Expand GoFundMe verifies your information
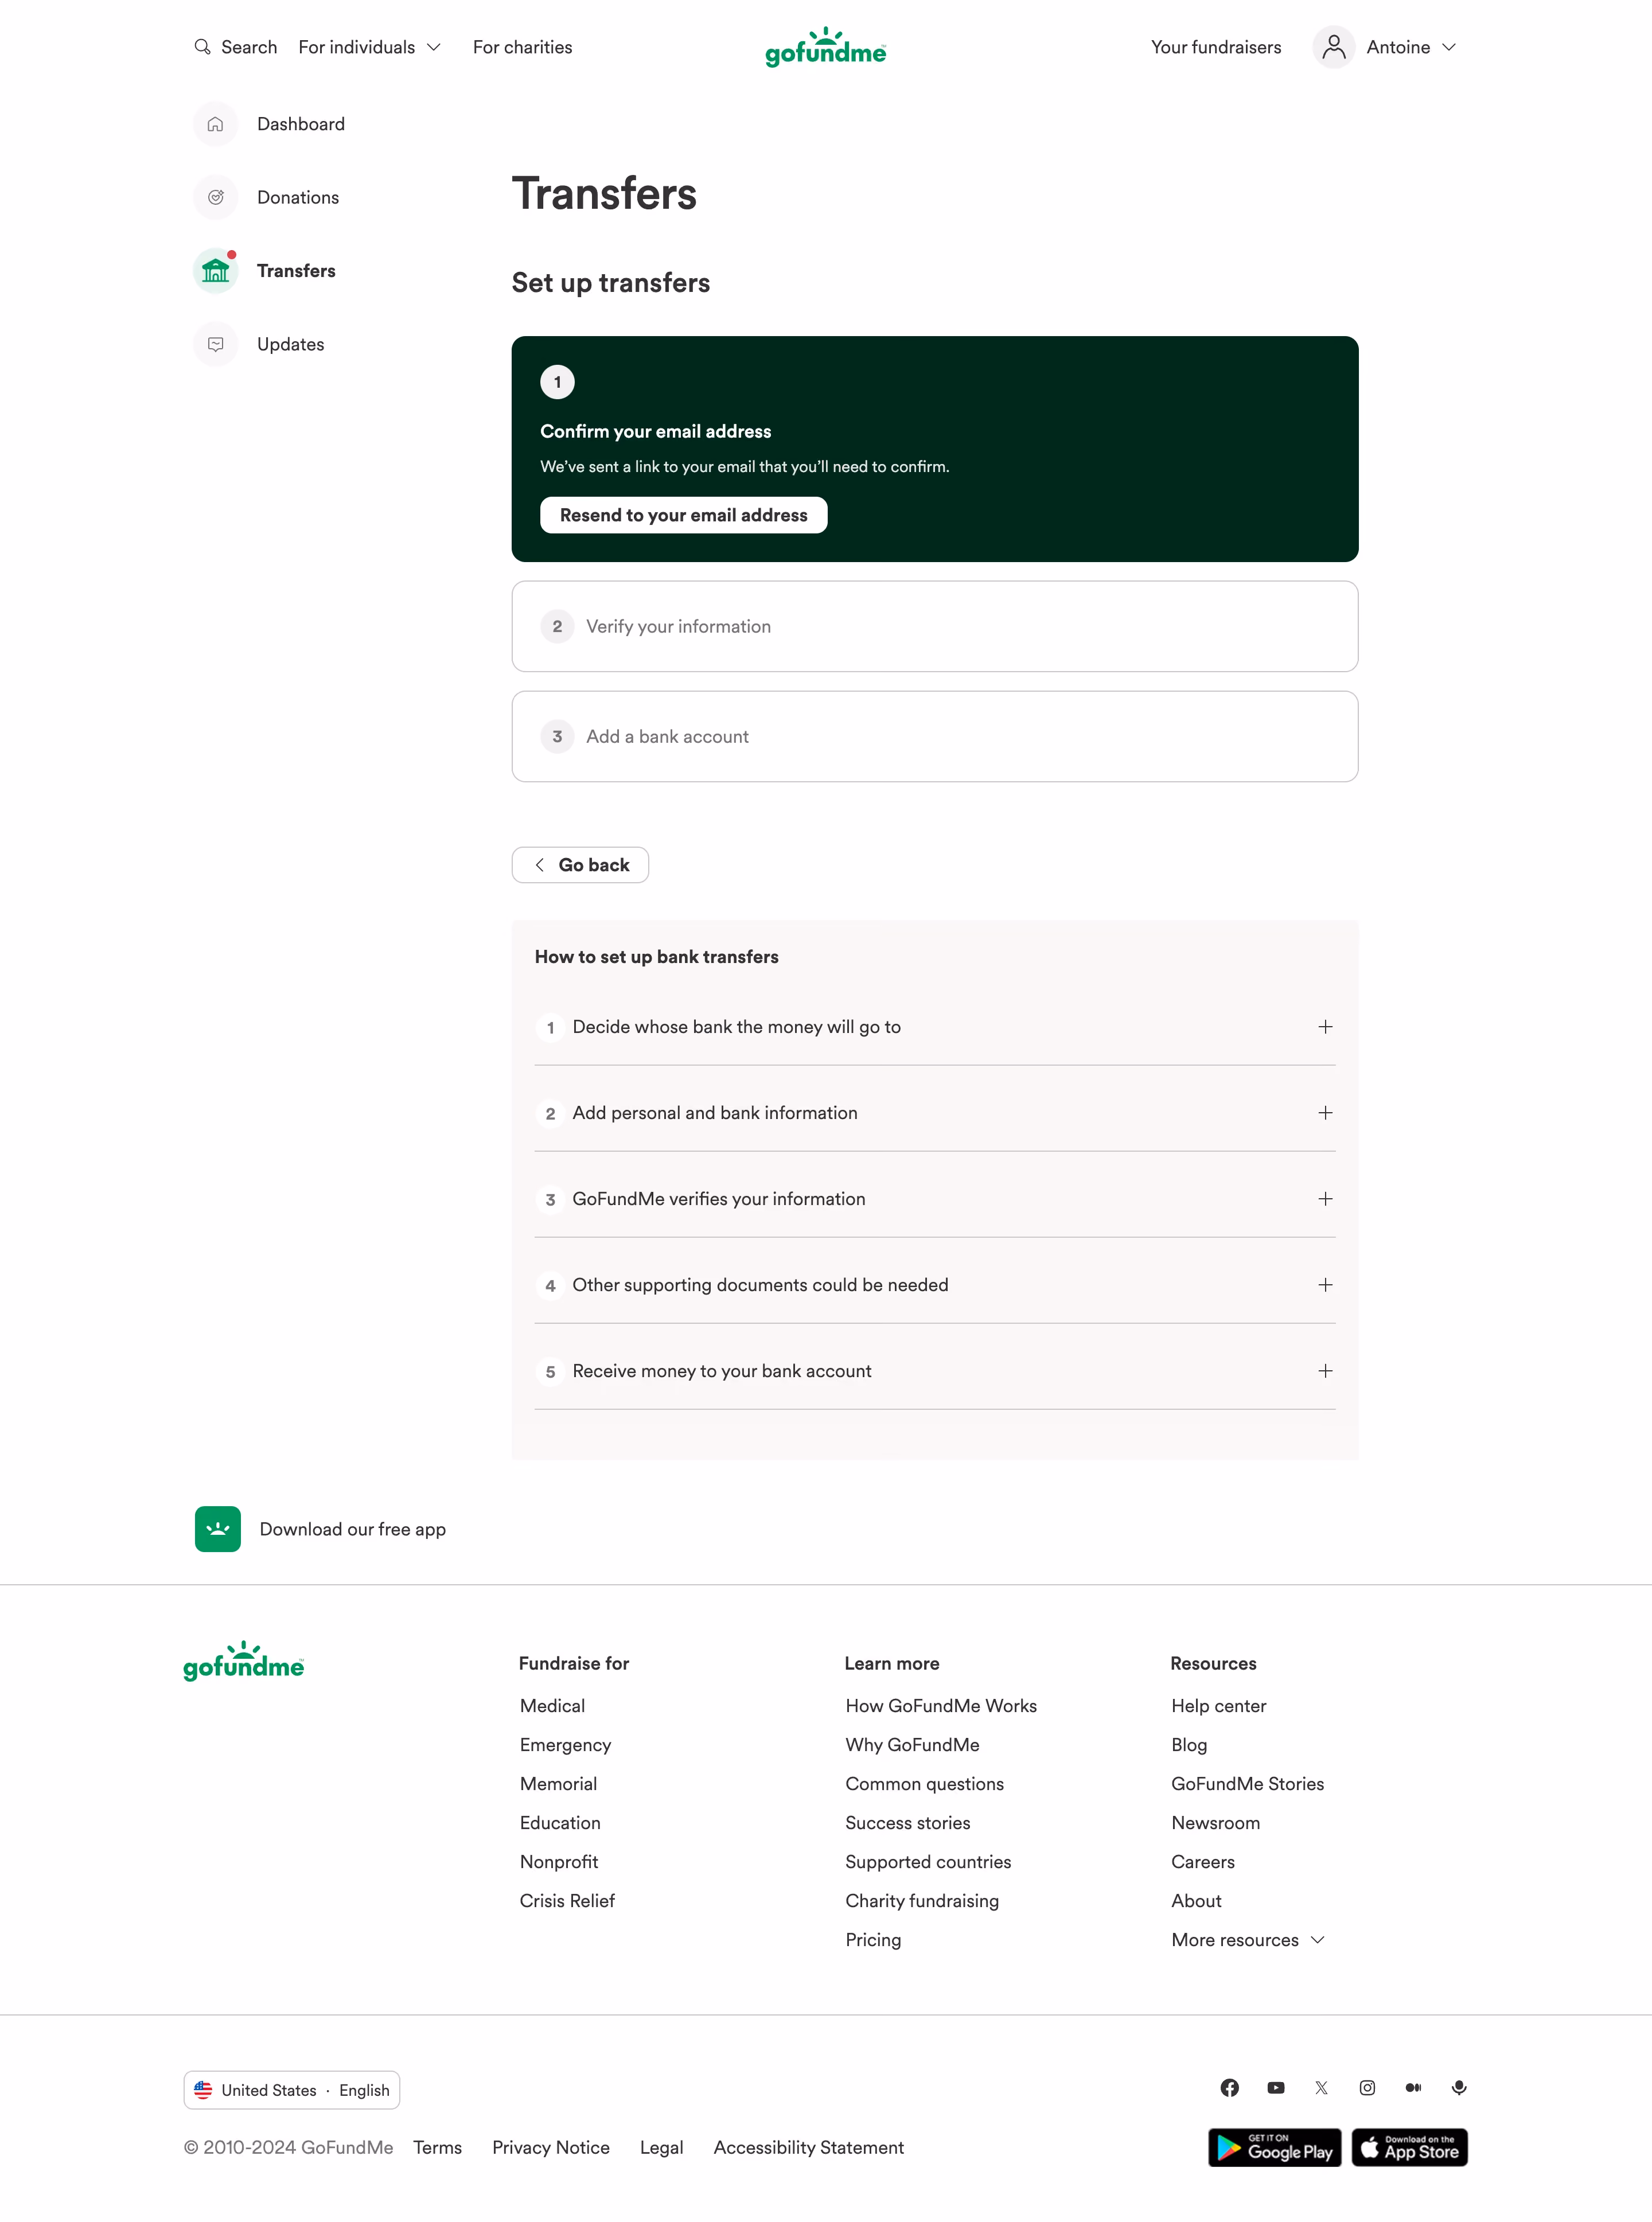The height and width of the screenshot is (2222, 1652). (935, 1199)
